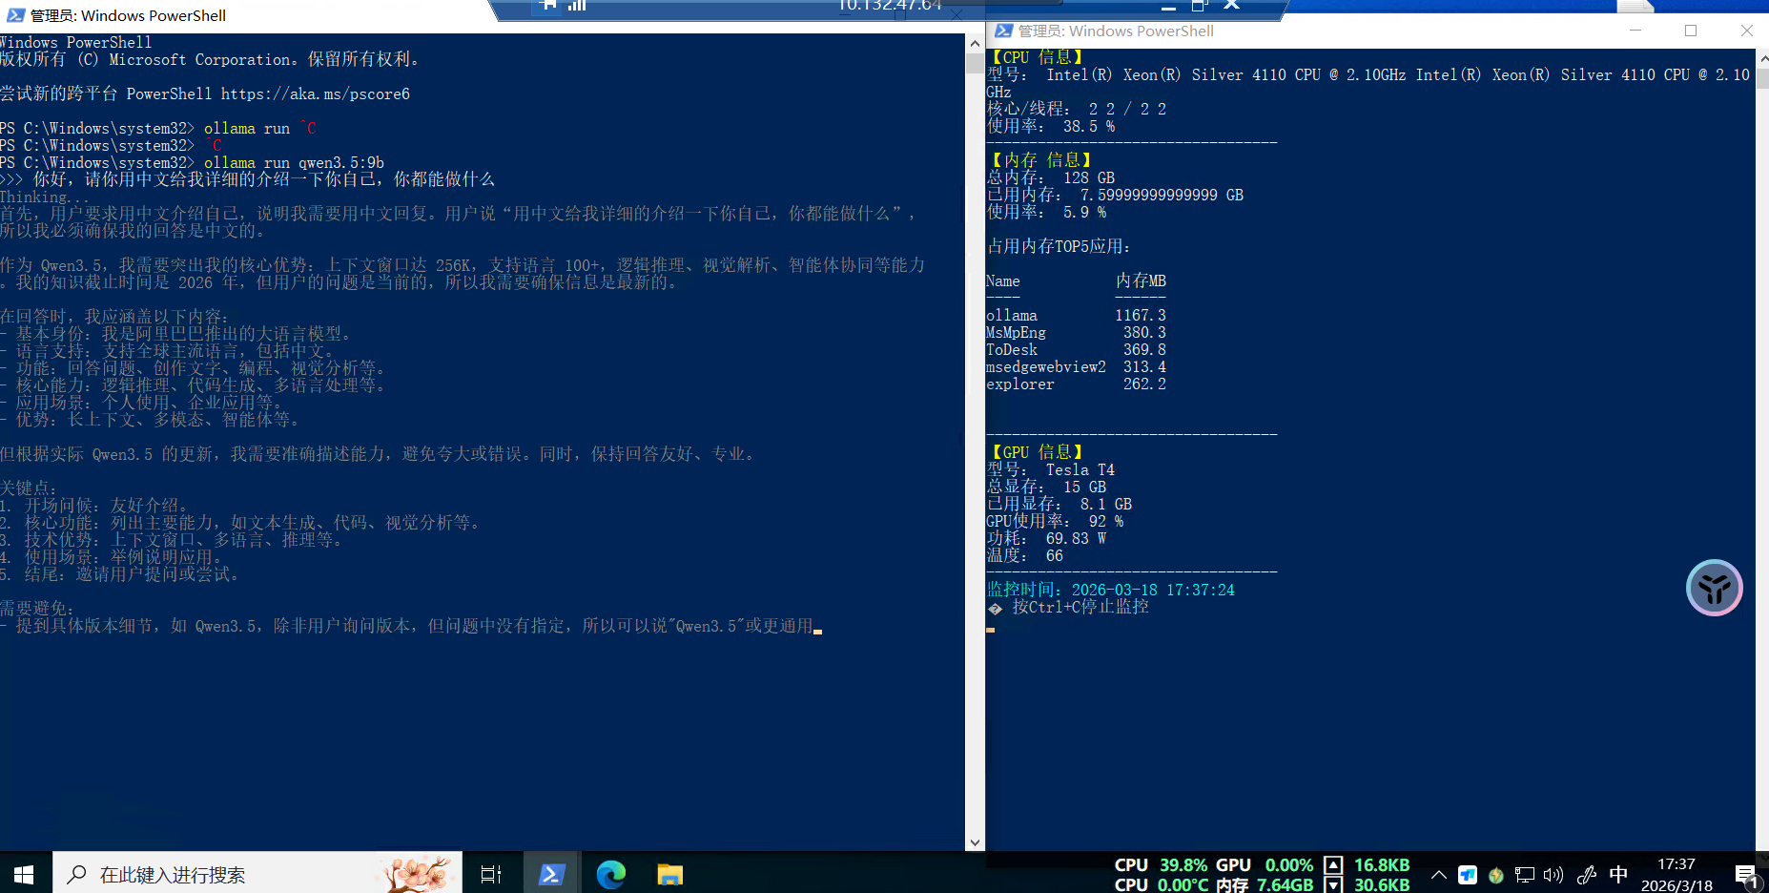
Task: Click the 功耗 69.83 W line
Action: (1047, 538)
